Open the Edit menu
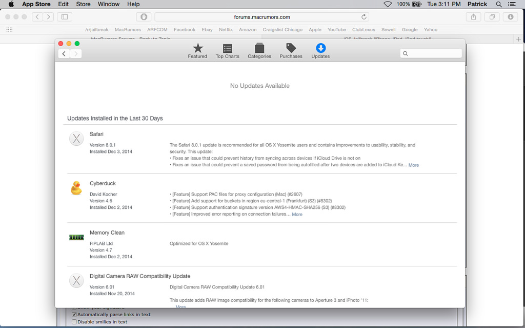Viewport: 525px width, 328px height. click(x=63, y=4)
